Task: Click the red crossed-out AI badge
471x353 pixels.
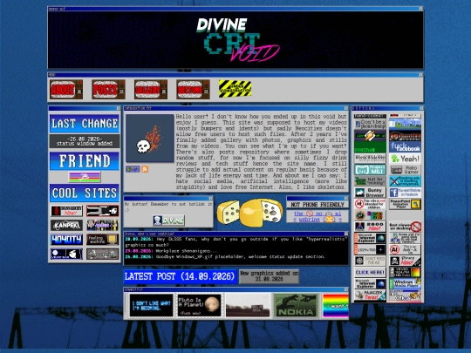Action: [x=405, y=249]
